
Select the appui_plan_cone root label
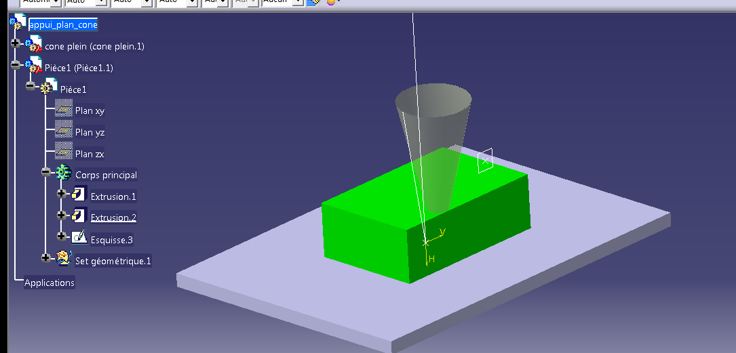(x=63, y=25)
